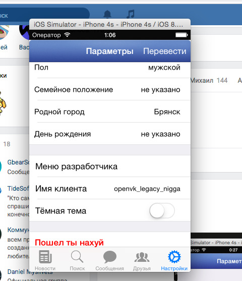Open the TideSoft community link
Viewport: 242px width, 281px height.
18,189
